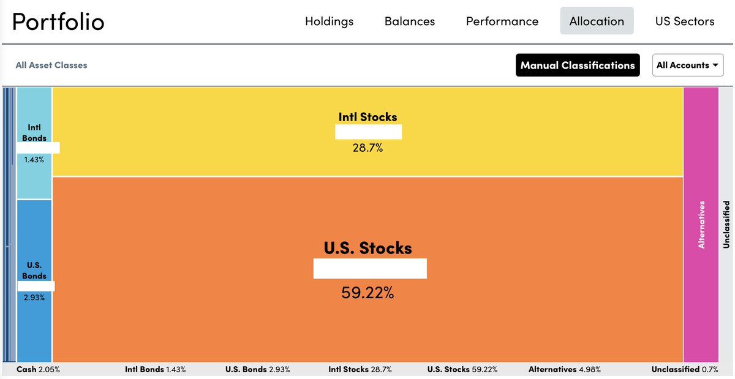View the Performance tab

[x=502, y=21]
